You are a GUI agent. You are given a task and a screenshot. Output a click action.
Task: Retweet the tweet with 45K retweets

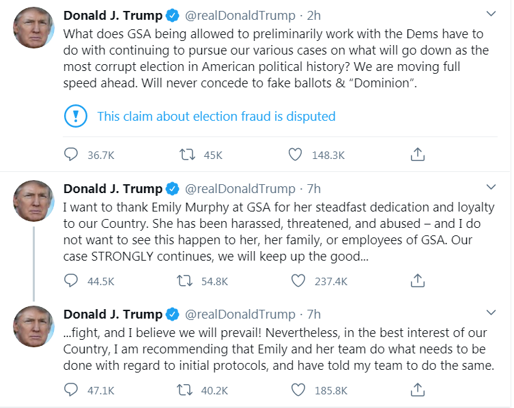185,155
